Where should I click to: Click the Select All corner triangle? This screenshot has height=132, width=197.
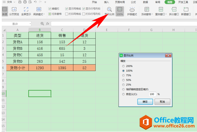coord(4,30)
